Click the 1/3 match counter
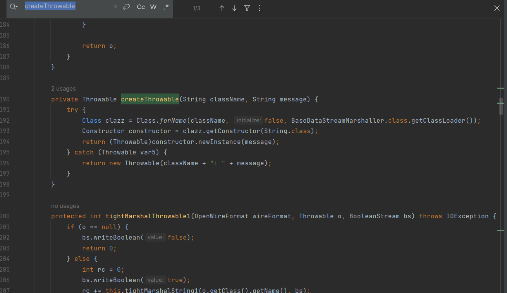 tap(197, 8)
